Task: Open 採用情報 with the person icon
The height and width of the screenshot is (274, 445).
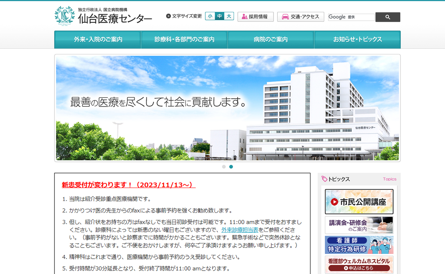Action: click(255, 17)
